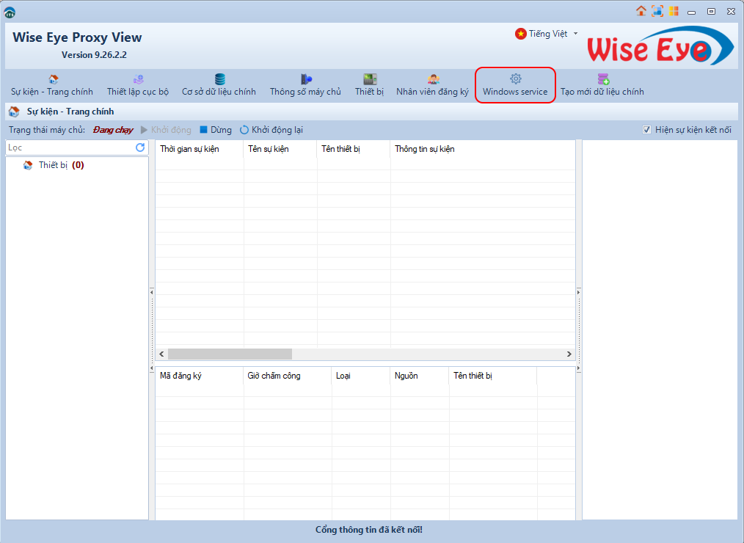Click the refresh icon in filter box

click(140, 147)
